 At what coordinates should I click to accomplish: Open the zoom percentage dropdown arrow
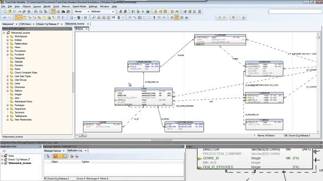click(123, 18)
